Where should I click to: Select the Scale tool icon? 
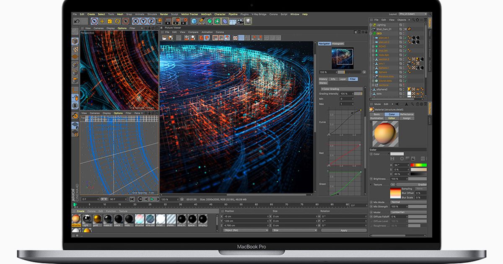click(x=110, y=21)
